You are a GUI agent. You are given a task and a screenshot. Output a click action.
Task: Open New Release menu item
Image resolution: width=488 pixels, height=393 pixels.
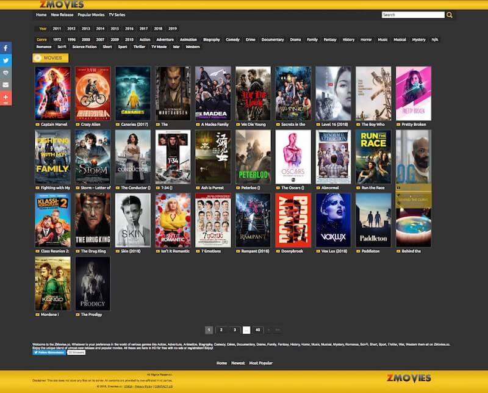[62, 15]
